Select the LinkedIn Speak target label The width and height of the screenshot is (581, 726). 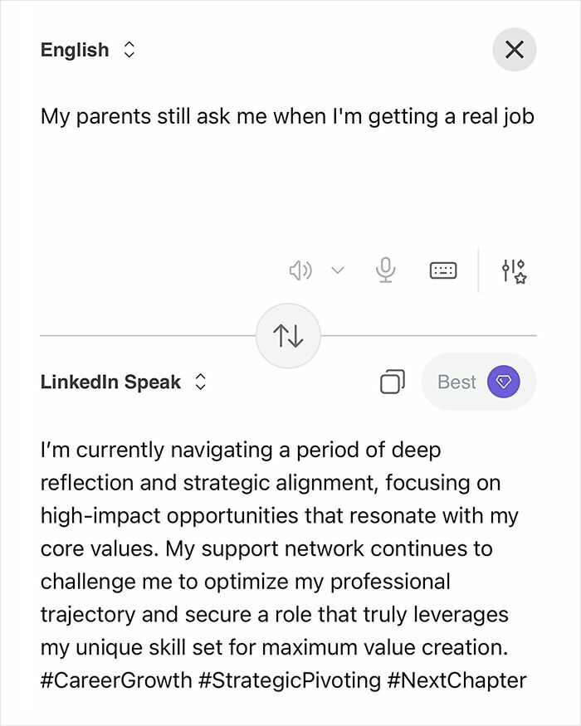[110, 382]
